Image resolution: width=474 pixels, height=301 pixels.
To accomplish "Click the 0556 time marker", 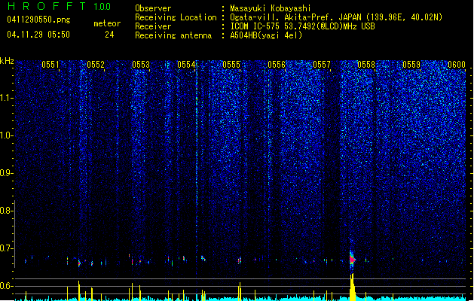I will [277, 65].
